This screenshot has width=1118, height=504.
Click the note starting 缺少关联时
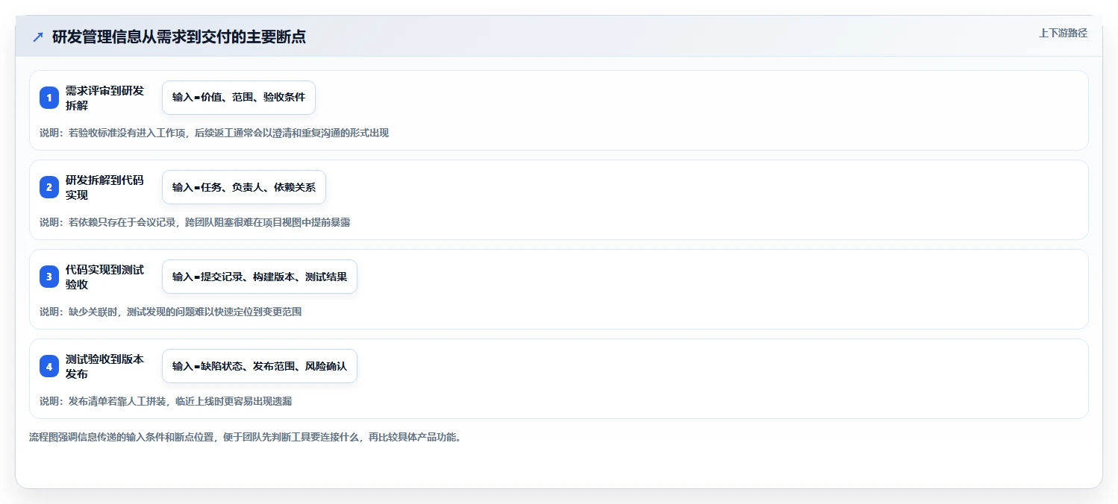click(171, 312)
